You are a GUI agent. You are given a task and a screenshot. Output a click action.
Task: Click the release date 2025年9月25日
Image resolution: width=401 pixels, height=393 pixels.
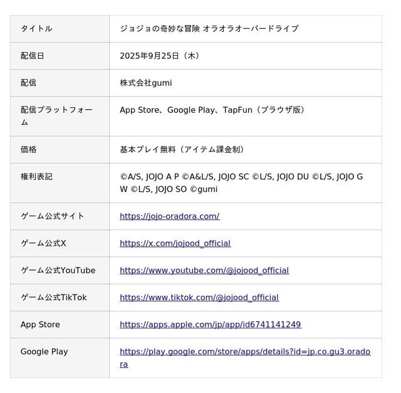point(149,56)
